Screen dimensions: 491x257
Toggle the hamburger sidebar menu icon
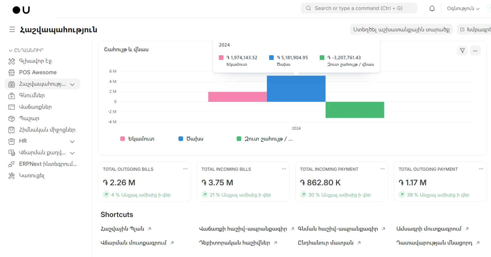[x=12, y=29]
